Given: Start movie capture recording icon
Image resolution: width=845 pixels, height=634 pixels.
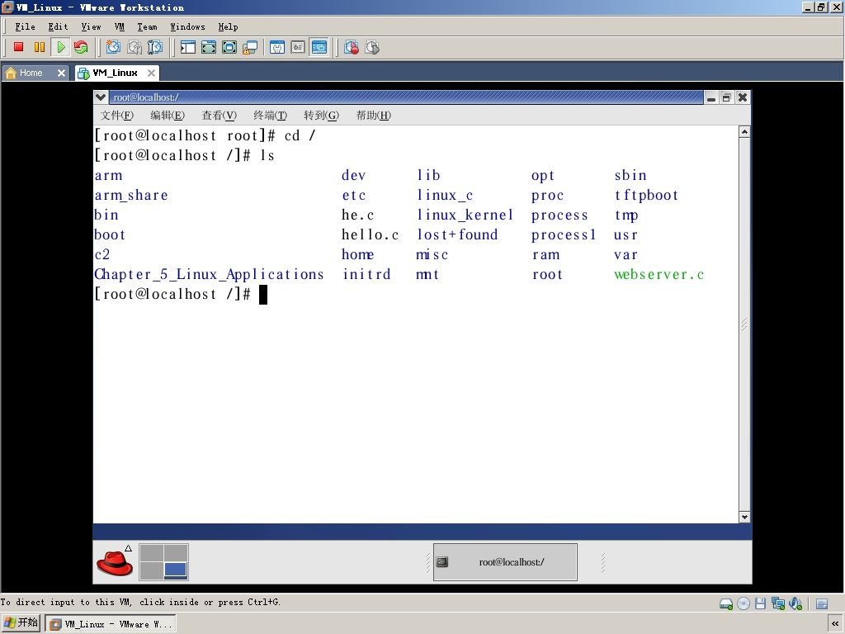Looking at the screenshot, I should pos(352,47).
